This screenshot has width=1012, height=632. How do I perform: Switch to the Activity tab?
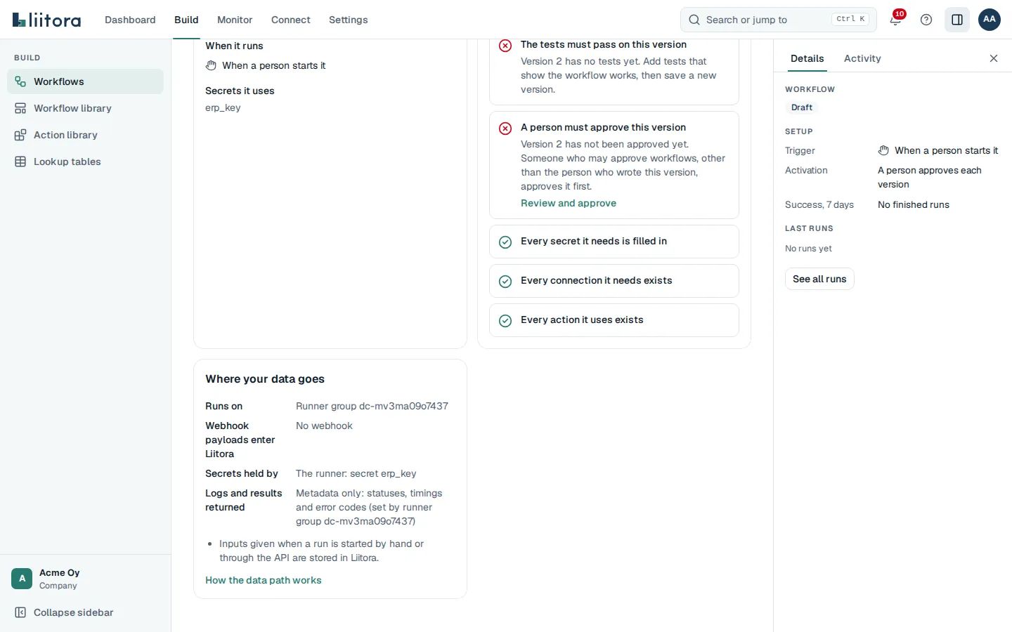pyautogui.click(x=862, y=58)
